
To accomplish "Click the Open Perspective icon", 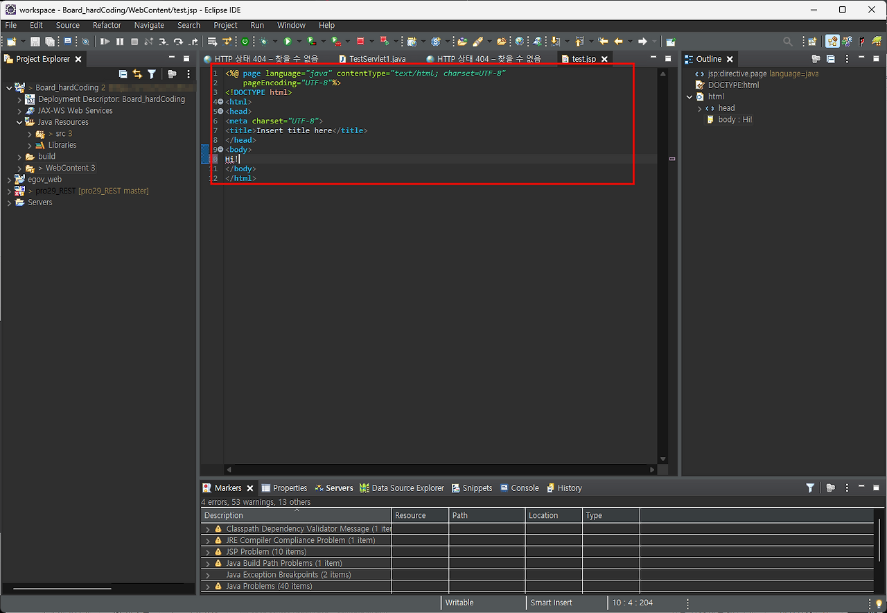I will pyautogui.click(x=812, y=42).
